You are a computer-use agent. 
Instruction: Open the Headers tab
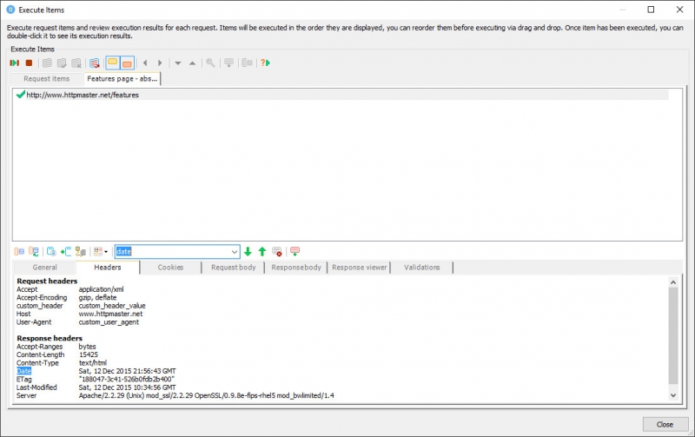pos(108,268)
